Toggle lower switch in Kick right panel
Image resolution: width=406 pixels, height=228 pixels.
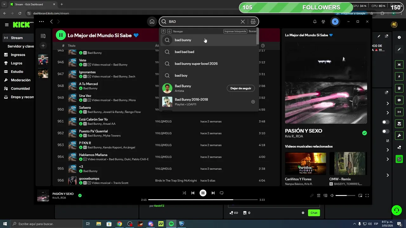point(386,131)
